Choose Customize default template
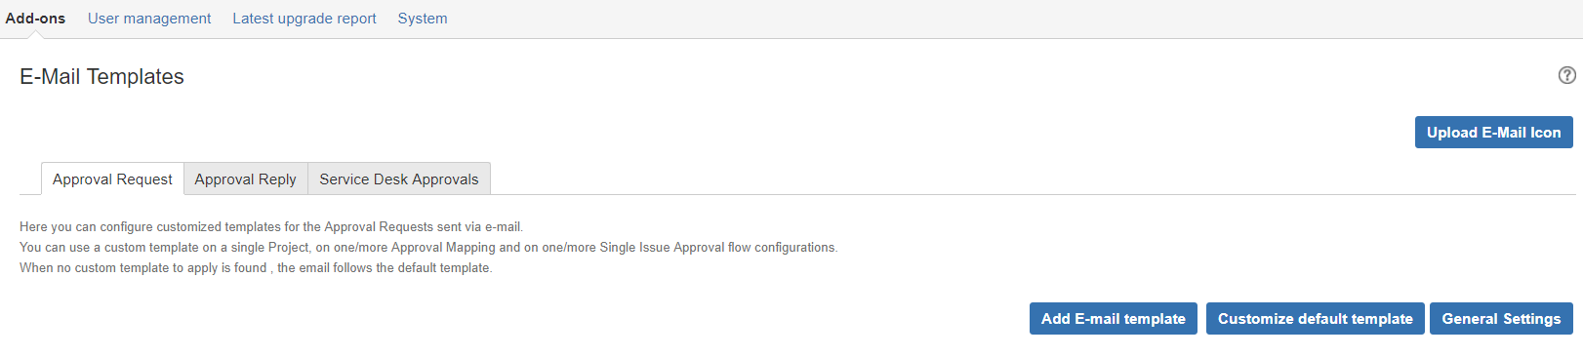1583x357 pixels. click(1315, 319)
